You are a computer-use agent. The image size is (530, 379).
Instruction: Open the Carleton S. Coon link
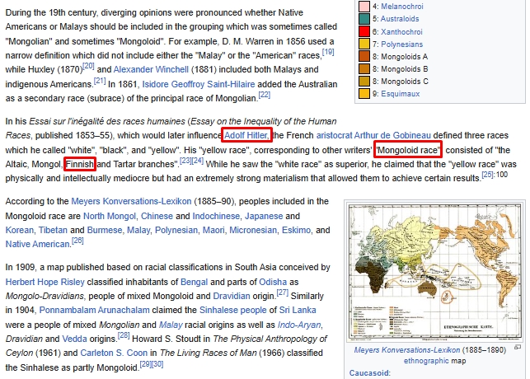(x=114, y=353)
